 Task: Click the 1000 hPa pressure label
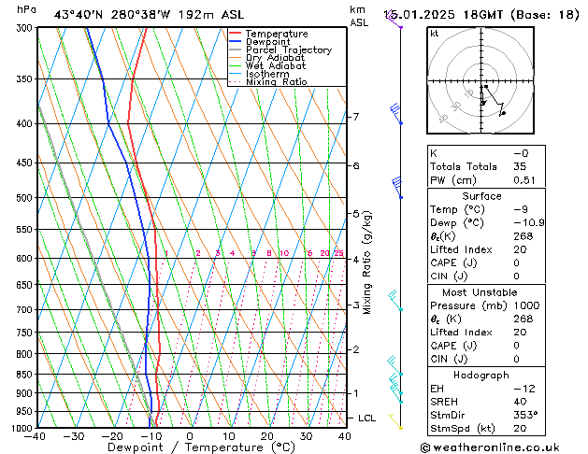point(24,428)
